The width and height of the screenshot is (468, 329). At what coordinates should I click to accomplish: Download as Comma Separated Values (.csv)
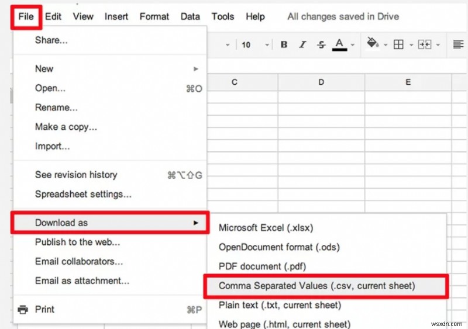click(326, 286)
